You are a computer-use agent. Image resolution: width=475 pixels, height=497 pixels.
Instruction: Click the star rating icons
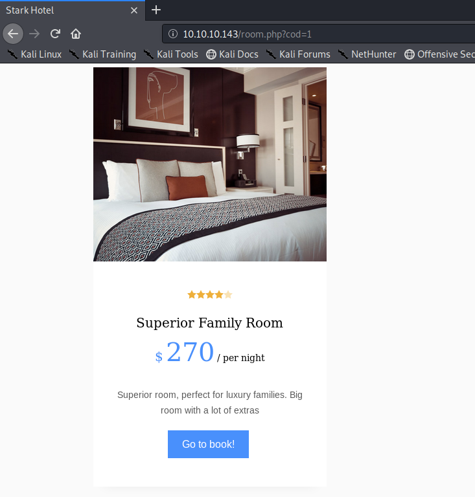210,295
